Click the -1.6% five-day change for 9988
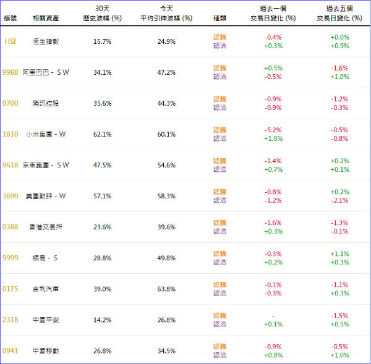This screenshot has width=371, height=364. coord(339,68)
